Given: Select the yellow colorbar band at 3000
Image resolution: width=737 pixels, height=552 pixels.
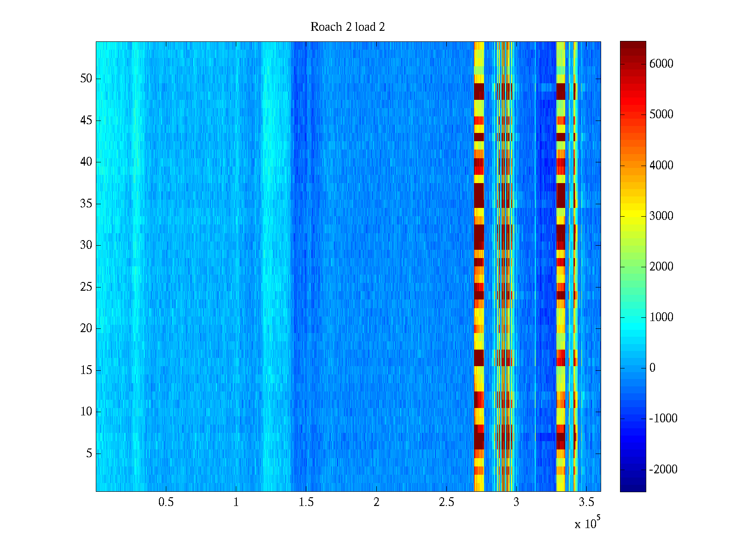Looking at the screenshot, I should 632,216.
